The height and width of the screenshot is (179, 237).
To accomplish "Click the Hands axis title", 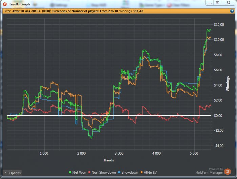I will [x=108, y=160].
